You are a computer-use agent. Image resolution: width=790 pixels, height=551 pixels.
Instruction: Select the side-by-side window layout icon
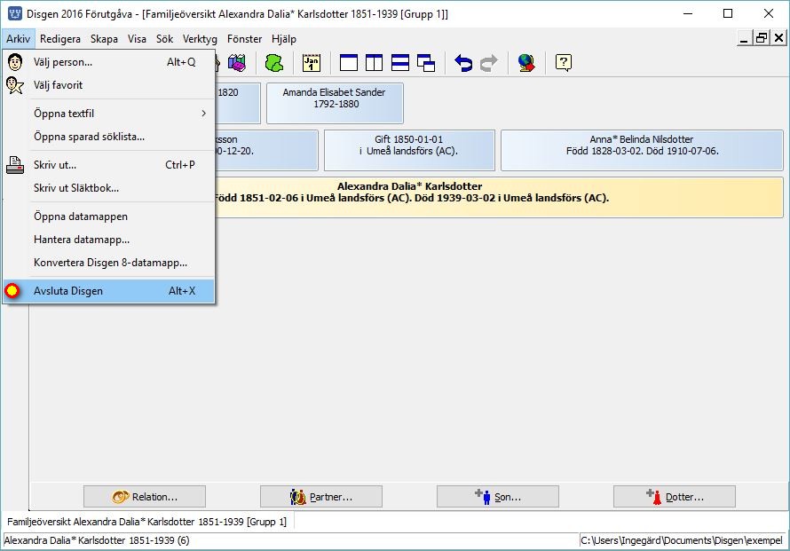[374, 63]
